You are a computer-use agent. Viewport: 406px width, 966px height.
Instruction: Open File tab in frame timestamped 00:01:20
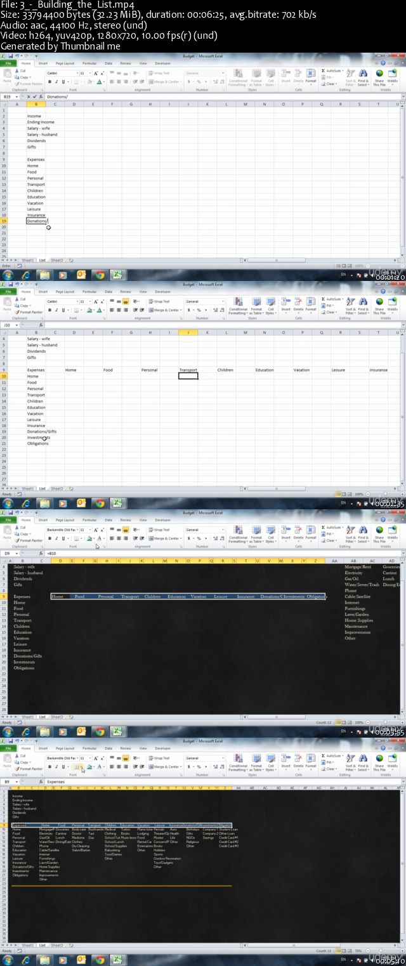(9, 63)
